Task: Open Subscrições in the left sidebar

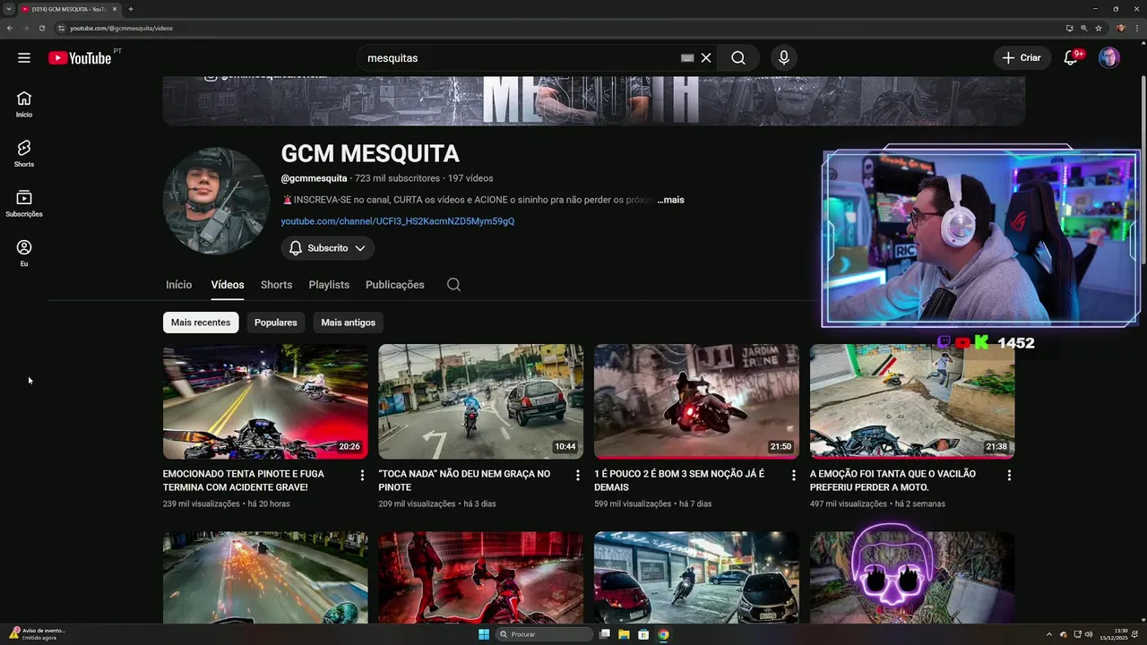Action: pos(24,203)
